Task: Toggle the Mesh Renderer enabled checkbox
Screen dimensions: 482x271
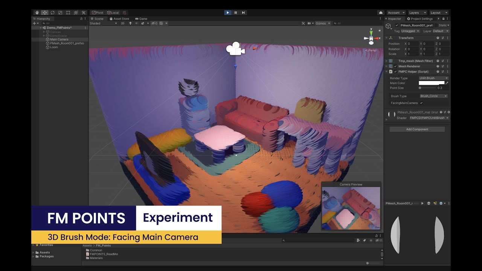Action: (x=395, y=66)
